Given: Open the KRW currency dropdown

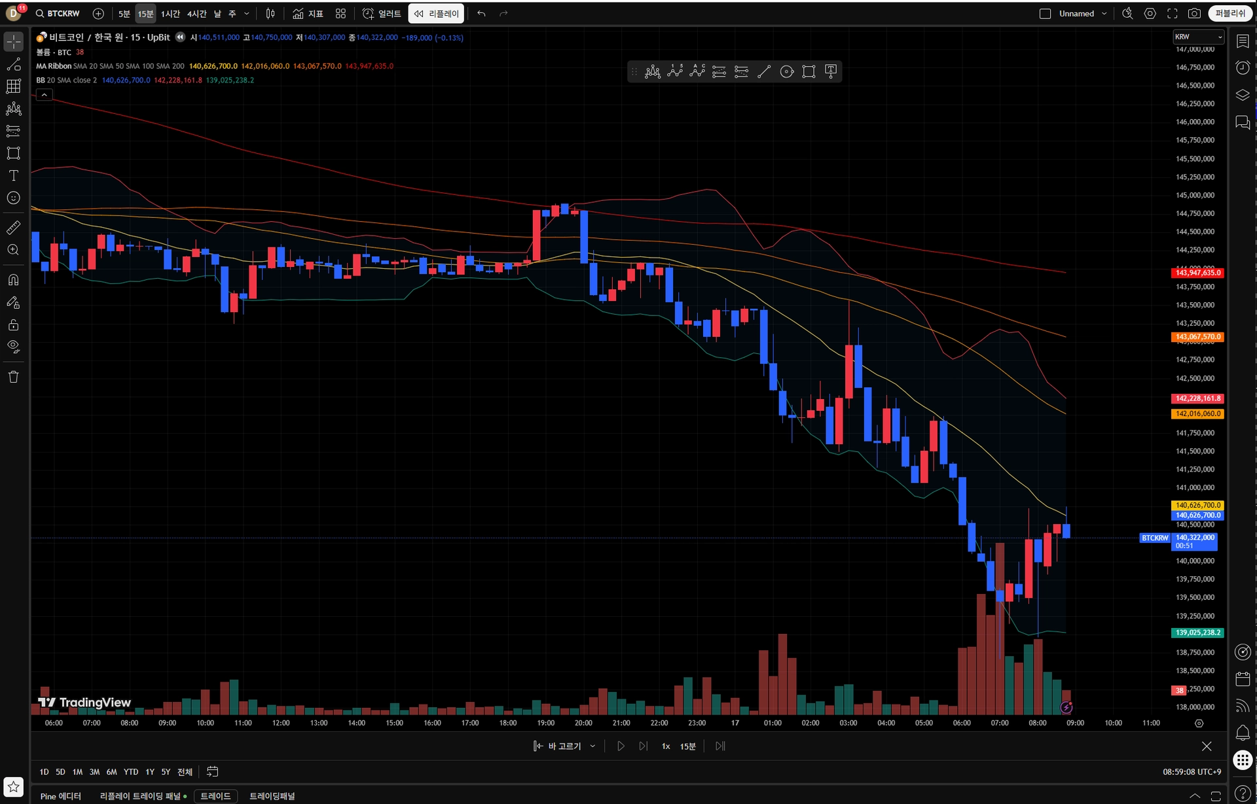Looking at the screenshot, I should tap(1198, 37).
